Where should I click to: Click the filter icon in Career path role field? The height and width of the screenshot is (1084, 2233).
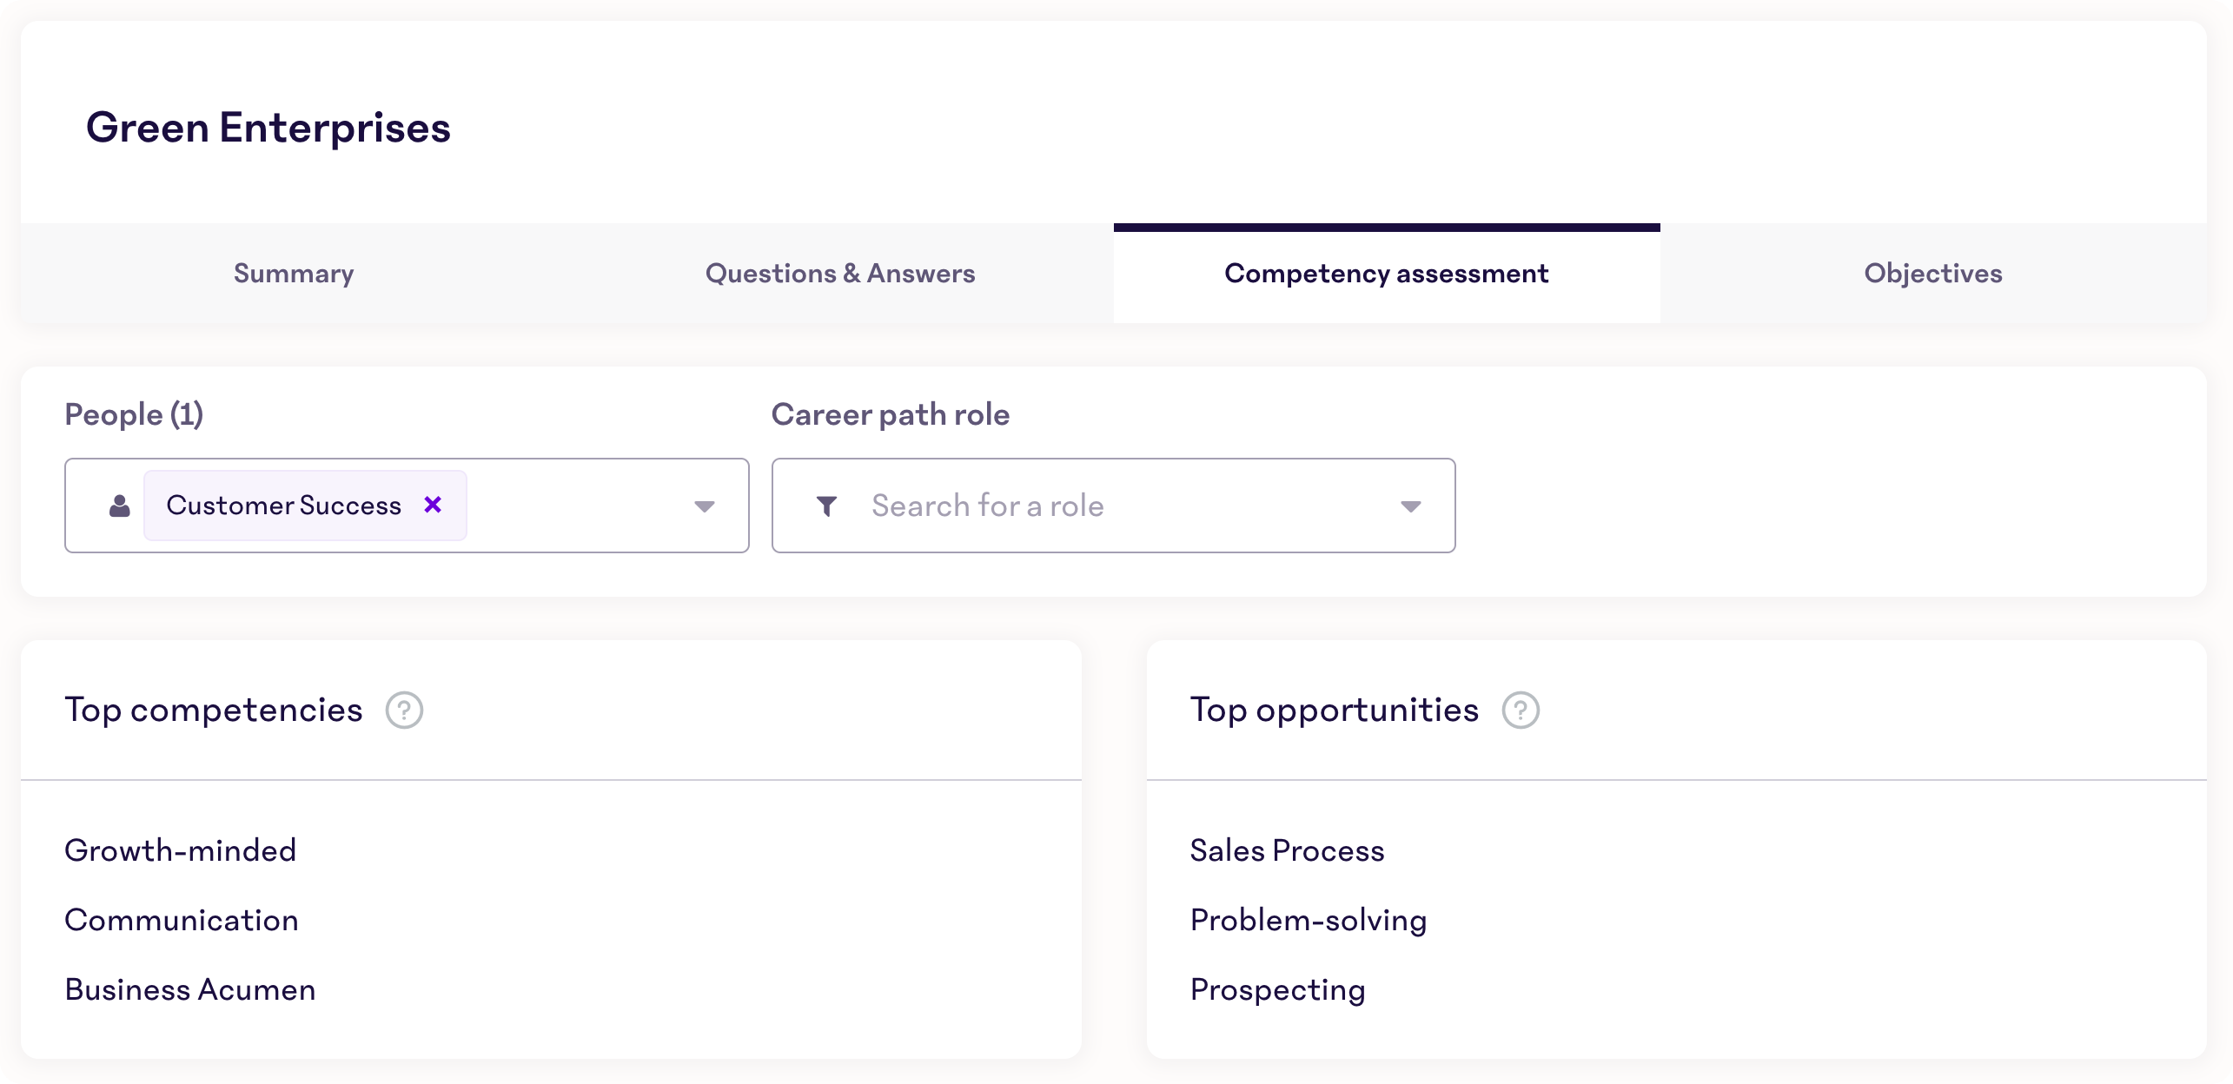tap(826, 506)
